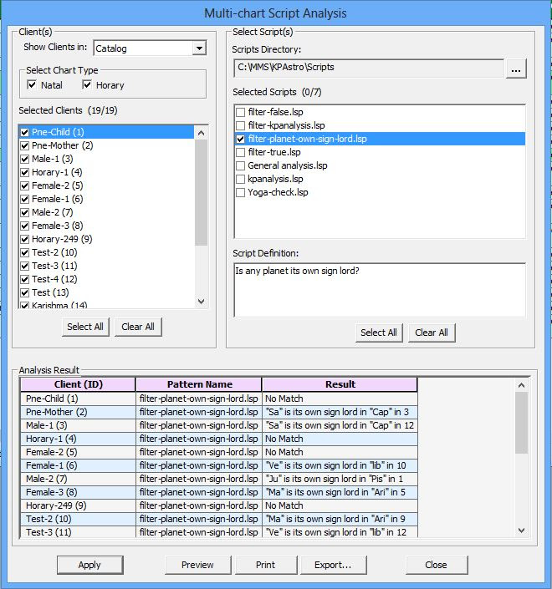The height and width of the screenshot is (589, 552).
Task: Check the General analysis.lsp script
Action: (240, 165)
